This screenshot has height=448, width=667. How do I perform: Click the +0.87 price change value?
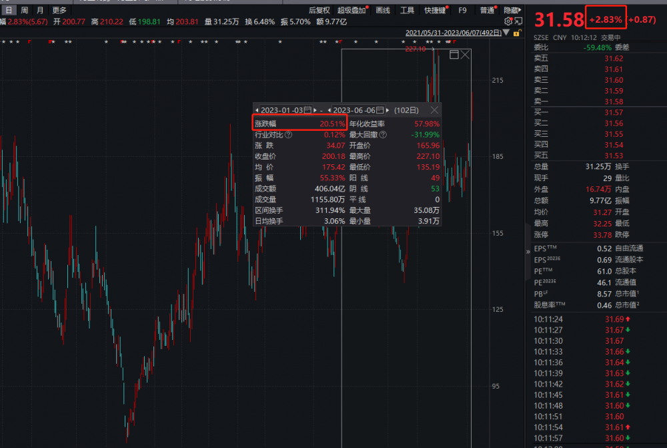point(642,19)
